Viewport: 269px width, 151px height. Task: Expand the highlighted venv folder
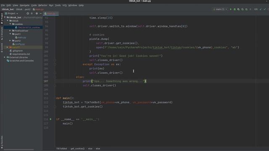tap(8, 47)
